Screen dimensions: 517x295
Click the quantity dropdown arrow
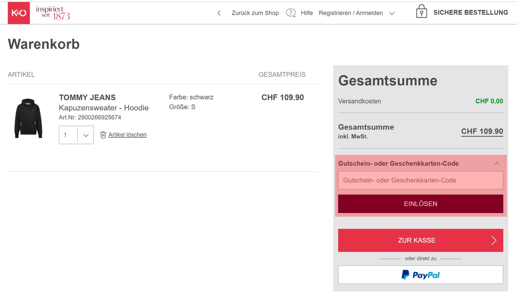(x=86, y=135)
